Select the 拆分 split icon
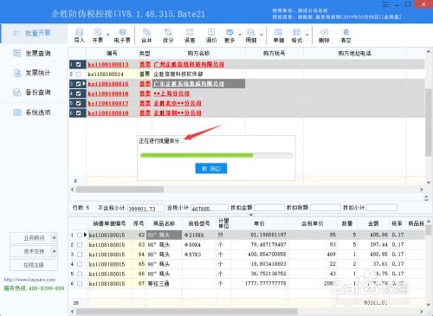The height and width of the screenshot is (316, 433). pos(168,32)
